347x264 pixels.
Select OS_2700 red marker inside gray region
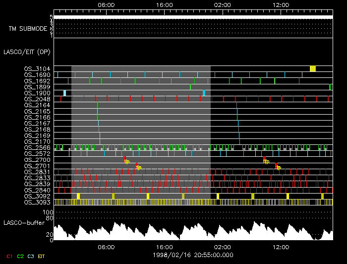click(x=124, y=160)
